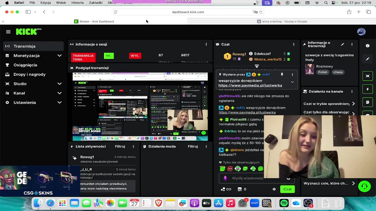Collapse the pinned message with its chevron
Viewport: 376px width, 211px height.
[x=292, y=82]
